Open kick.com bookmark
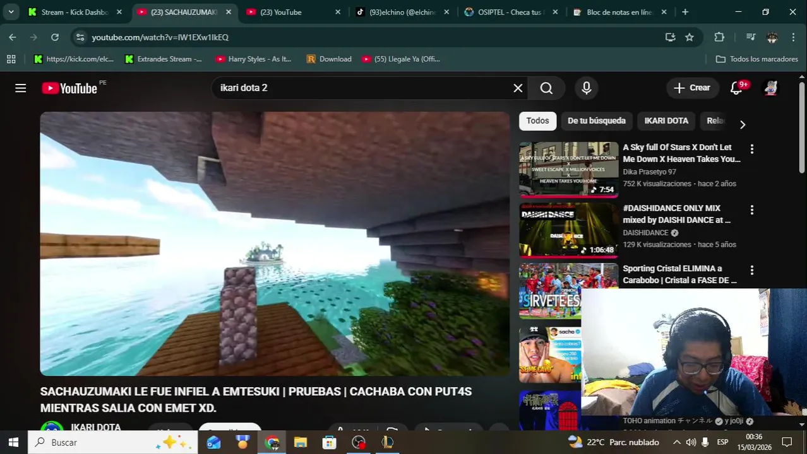 click(74, 59)
